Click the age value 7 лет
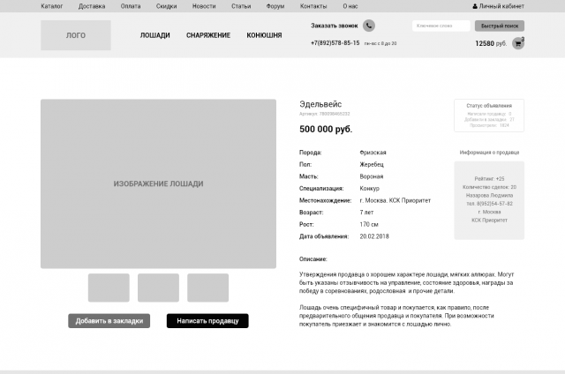565x374 pixels. 366,213
